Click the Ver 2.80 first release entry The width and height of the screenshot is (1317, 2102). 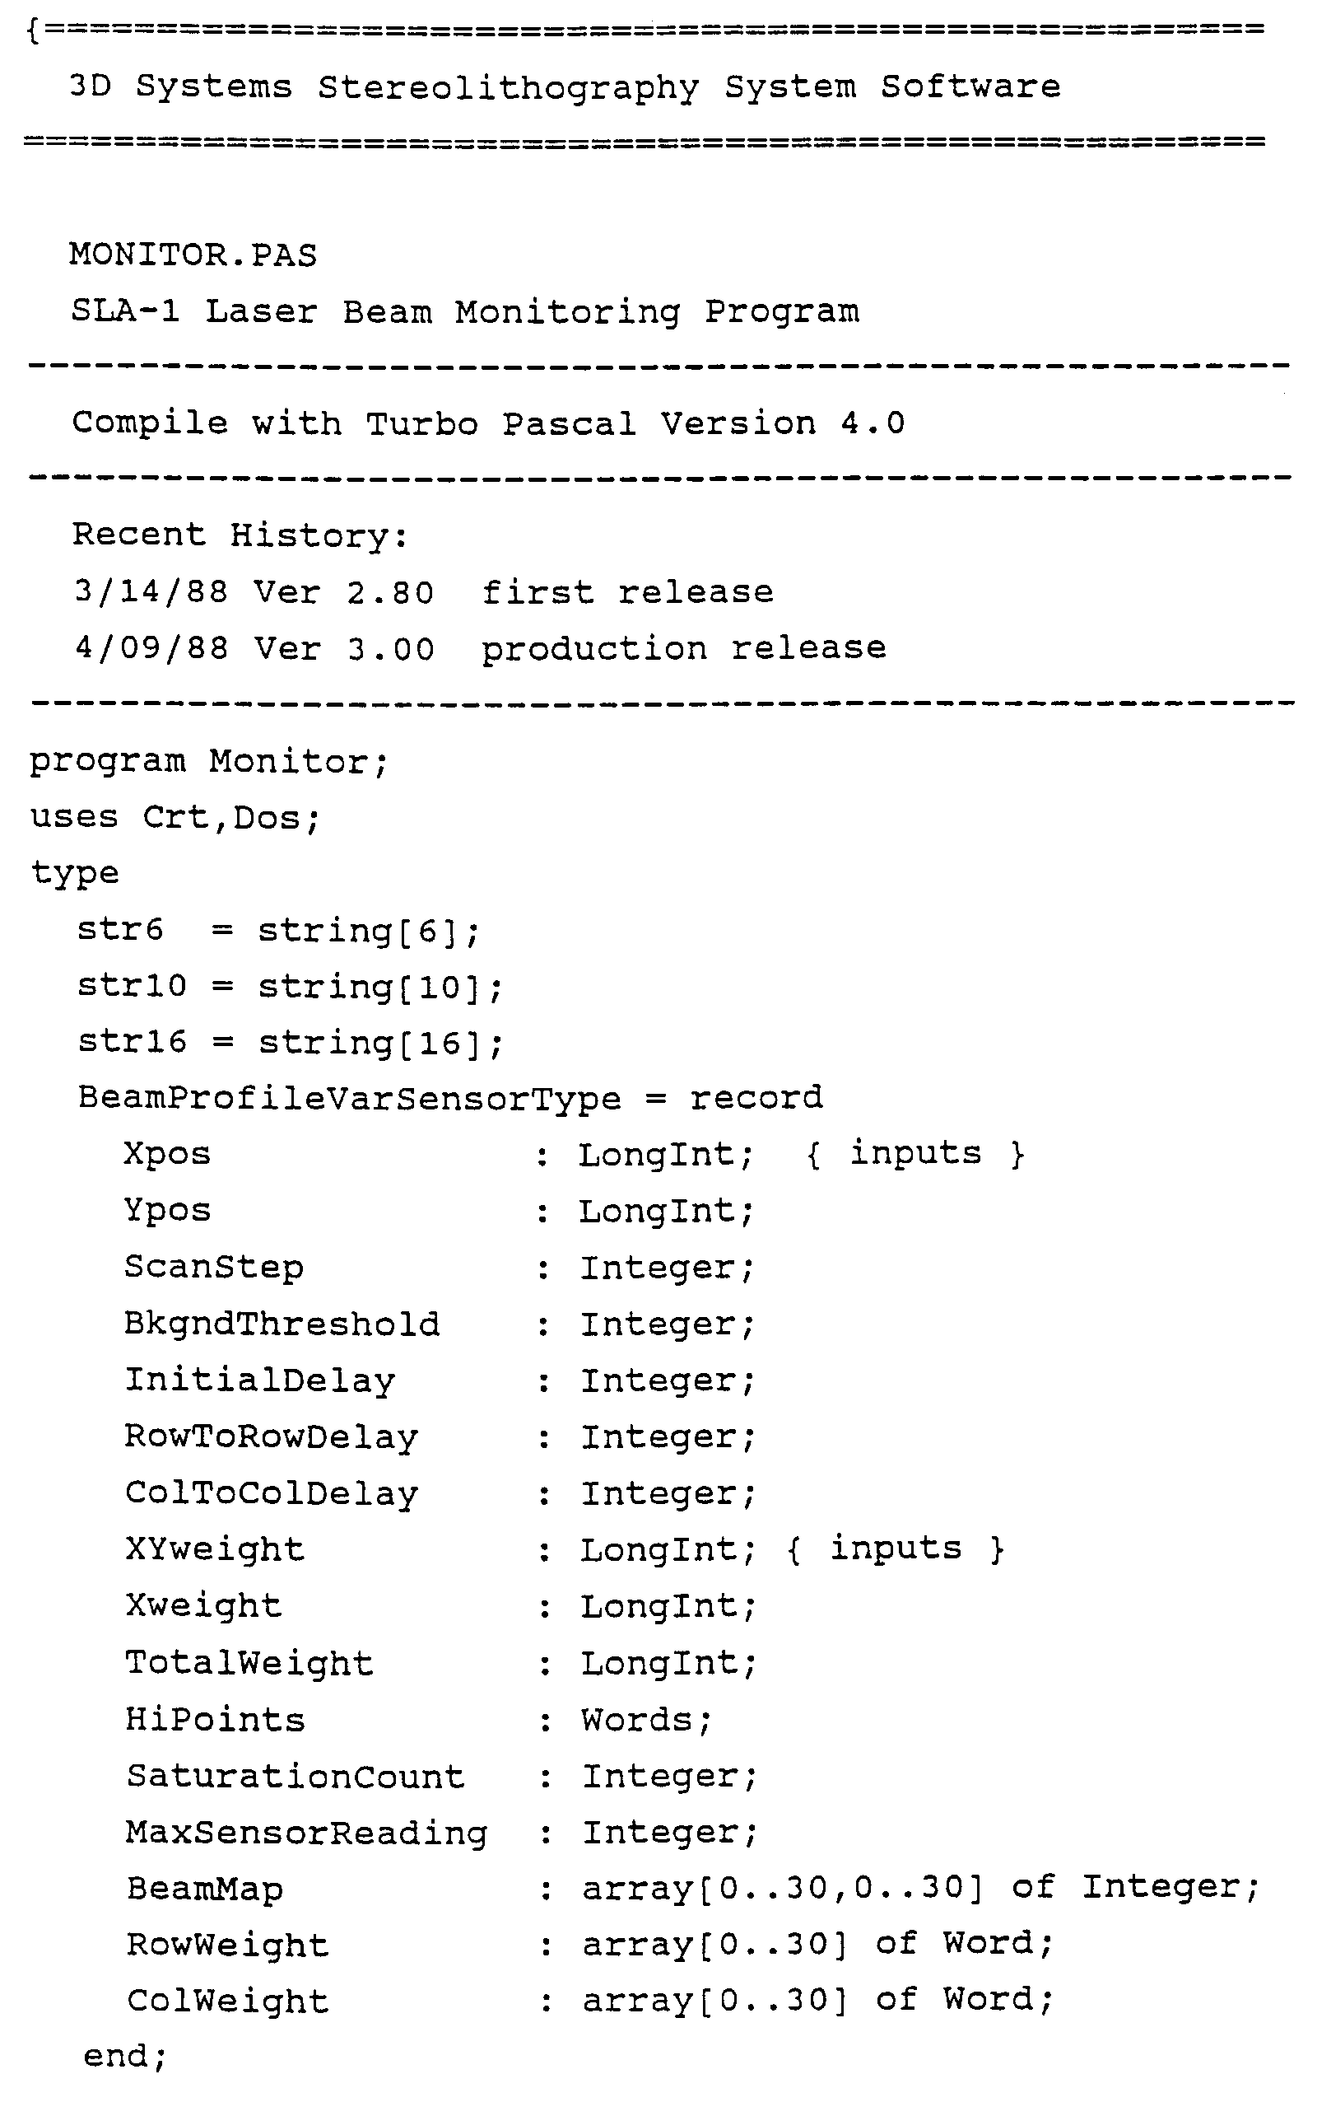pos(424,592)
